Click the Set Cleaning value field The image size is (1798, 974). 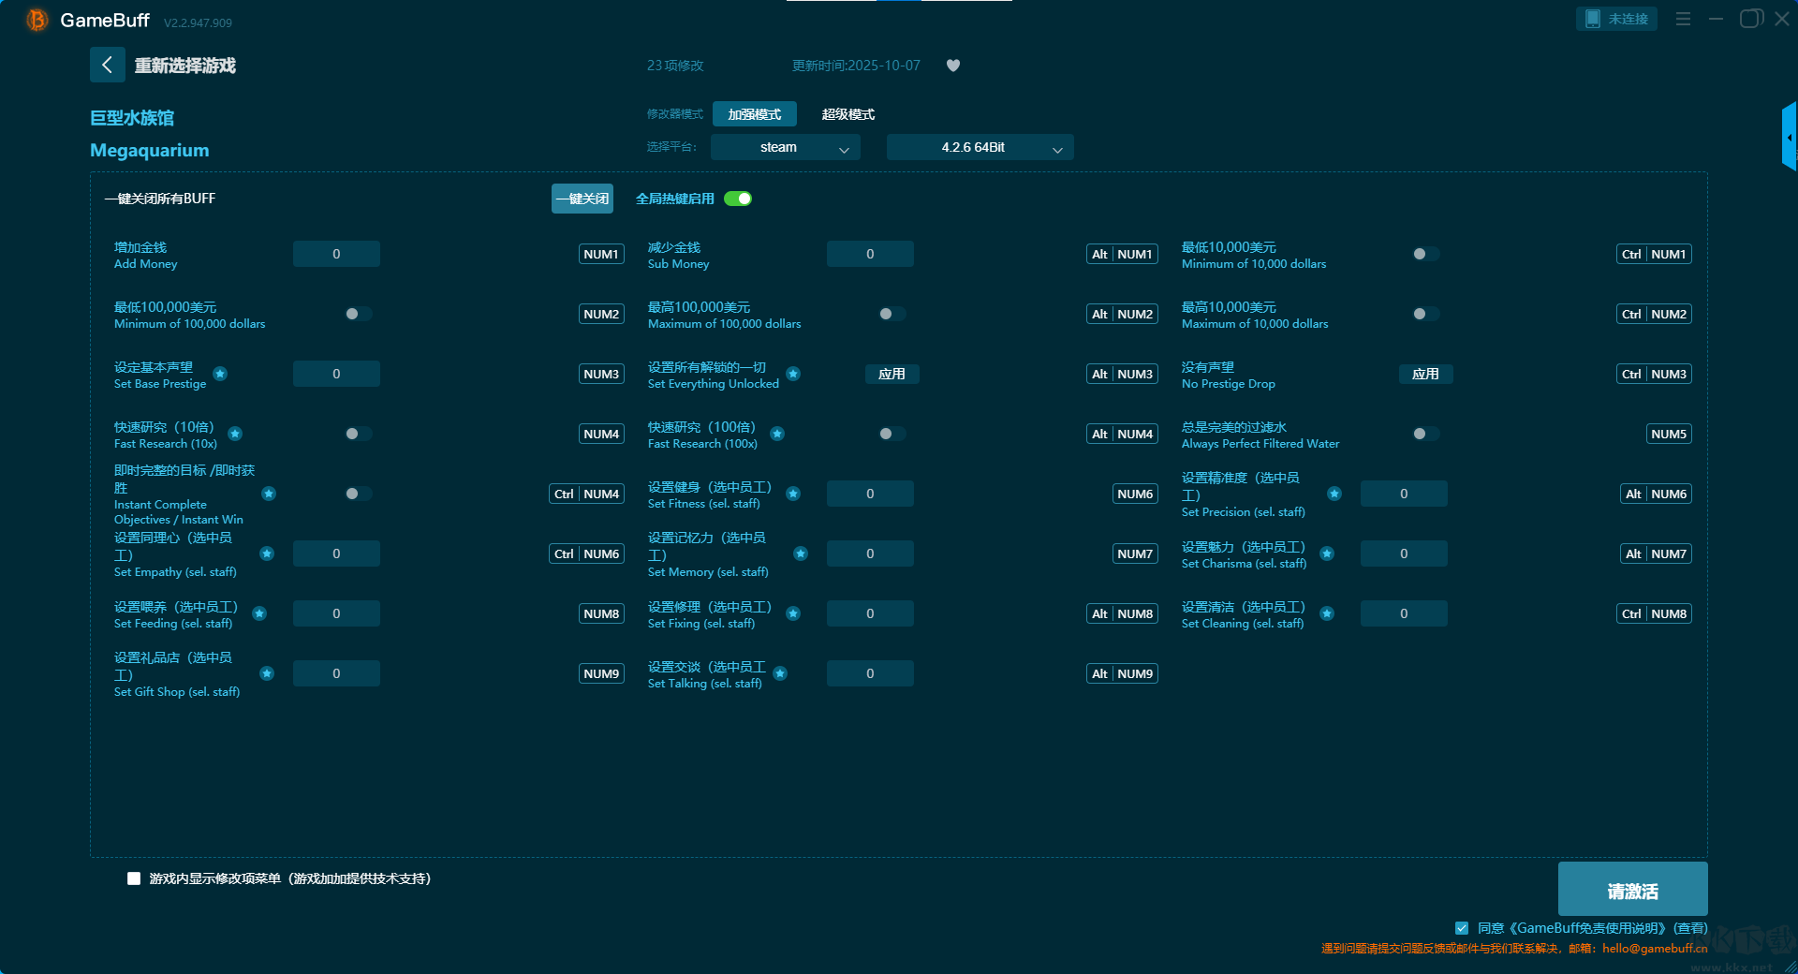[x=1404, y=613]
